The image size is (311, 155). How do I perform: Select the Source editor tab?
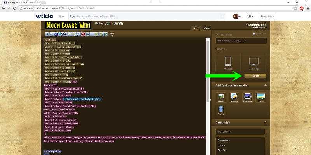[197, 28]
